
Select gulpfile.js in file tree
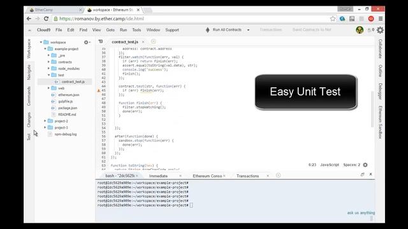65,101
